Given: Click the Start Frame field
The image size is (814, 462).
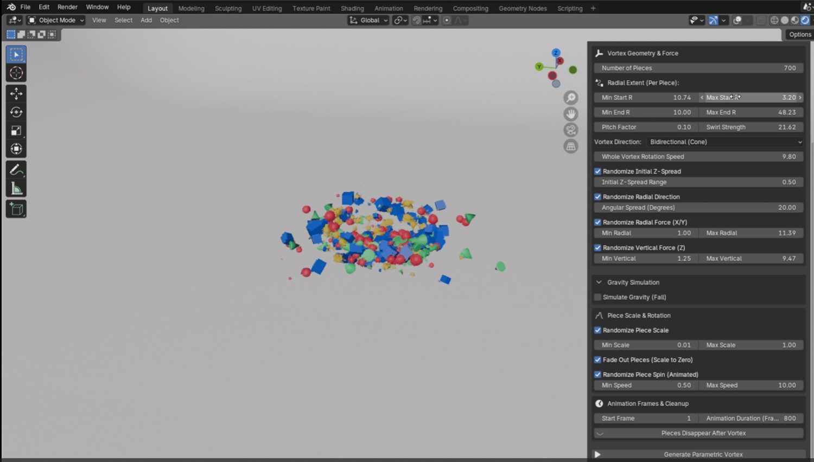Looking at the screenshot, I should [646, 419].
